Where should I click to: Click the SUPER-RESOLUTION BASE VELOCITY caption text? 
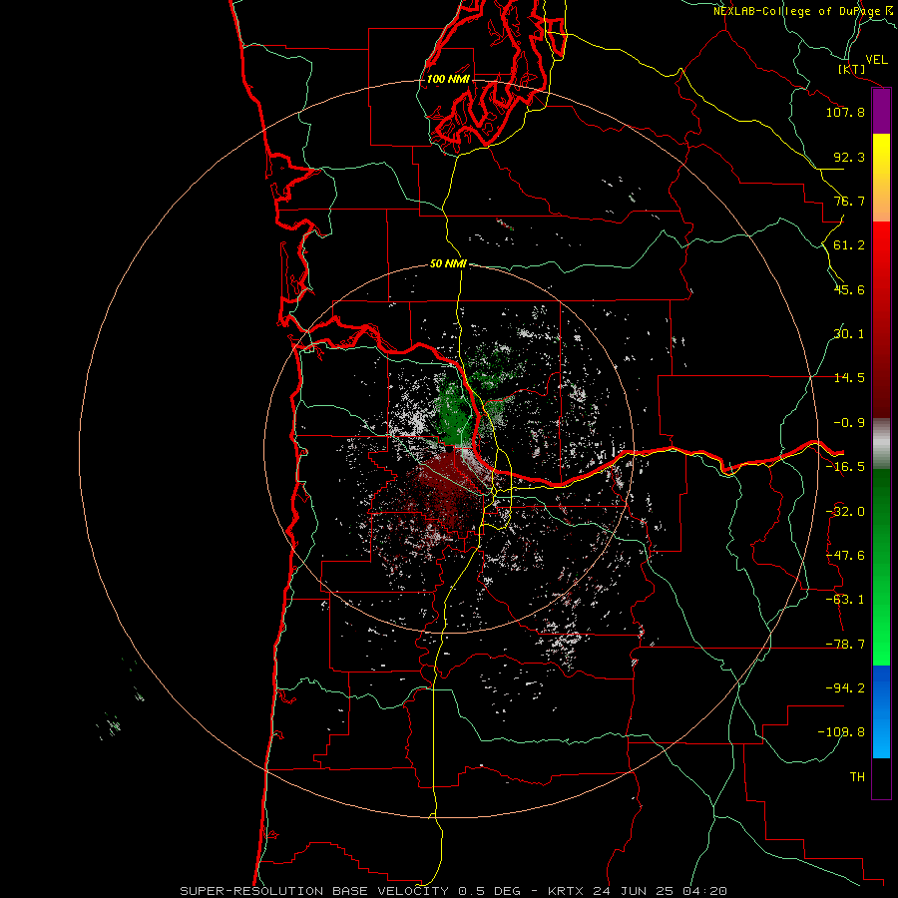(x=314, y=891)
